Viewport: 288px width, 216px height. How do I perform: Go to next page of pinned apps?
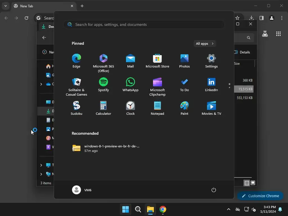tap(229, 87)
